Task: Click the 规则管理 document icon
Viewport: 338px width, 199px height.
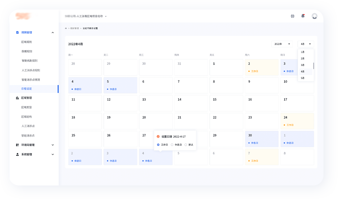Action: [17, 32]
